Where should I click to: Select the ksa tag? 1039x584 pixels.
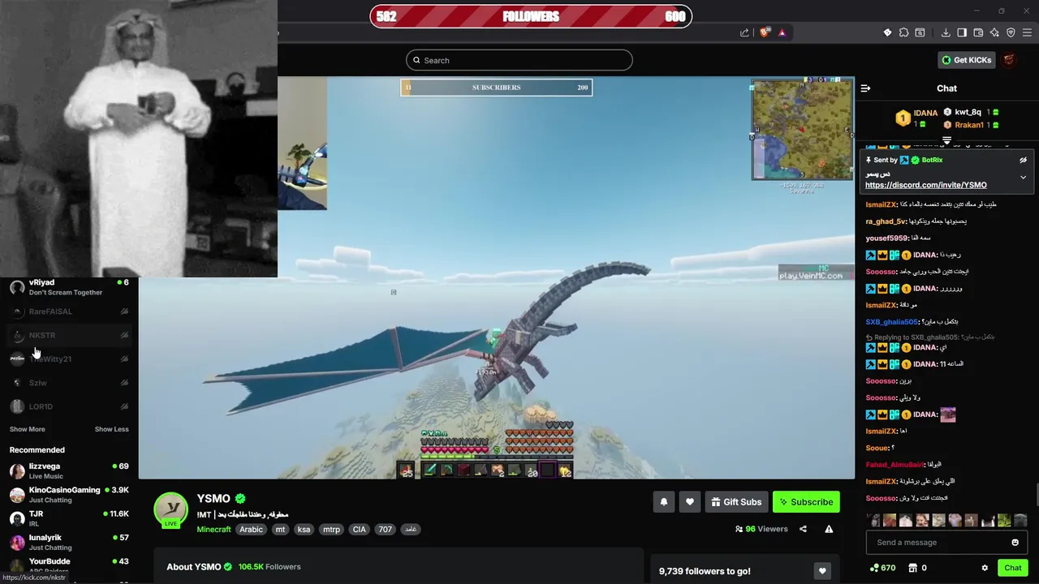click(304, 529)
